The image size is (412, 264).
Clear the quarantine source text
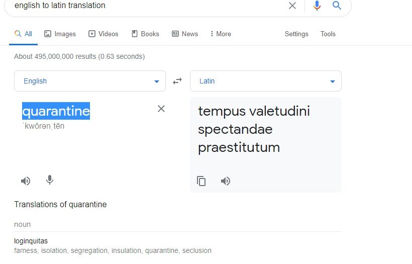[x=161, y=109]
